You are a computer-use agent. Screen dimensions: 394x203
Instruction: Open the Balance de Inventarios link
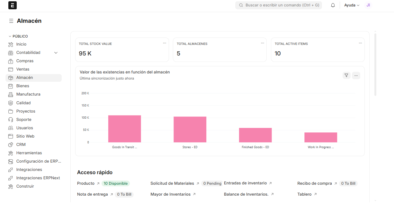(x=246, y=194)
